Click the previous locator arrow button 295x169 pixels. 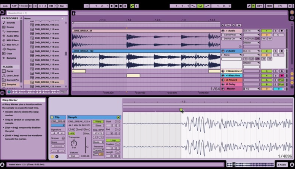pos(222,25)
